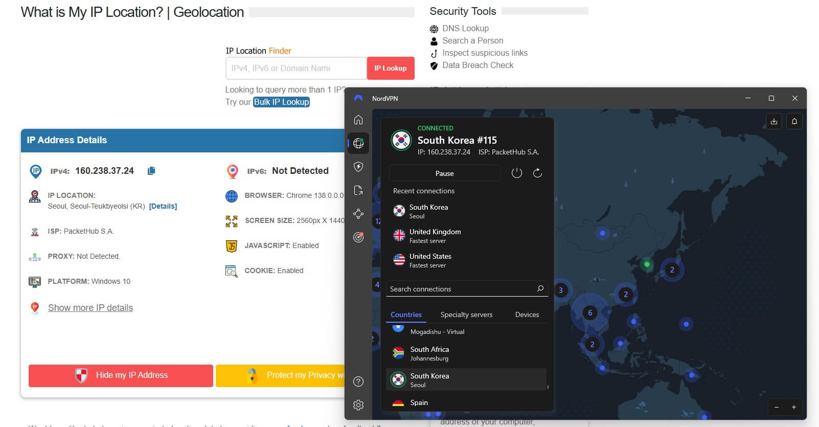Focus the Search connections field

(467, 289)
